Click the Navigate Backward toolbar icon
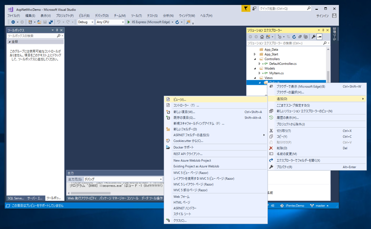 (x=13, y=22)
